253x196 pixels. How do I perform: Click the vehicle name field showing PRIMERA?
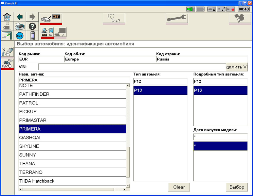[x=74, y=80]
